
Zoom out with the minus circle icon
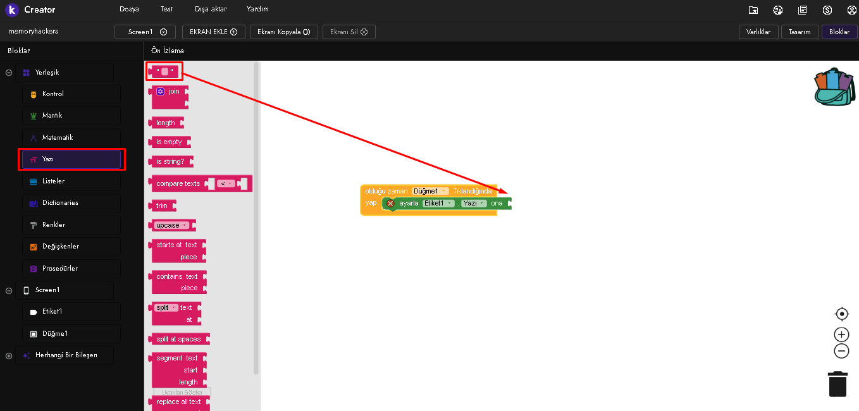tap(841, 351)
